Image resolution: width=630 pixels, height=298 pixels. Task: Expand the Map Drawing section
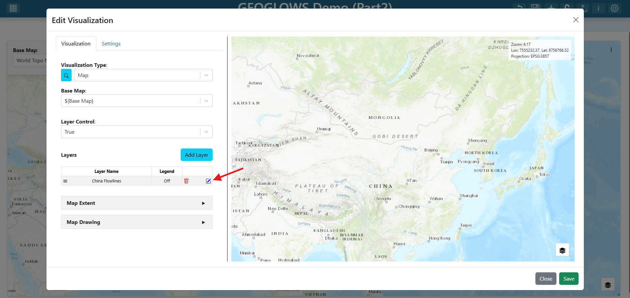point(137,222)
